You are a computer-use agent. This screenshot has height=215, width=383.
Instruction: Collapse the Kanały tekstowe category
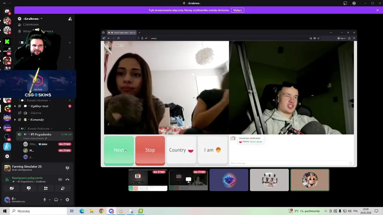(36, 100)
